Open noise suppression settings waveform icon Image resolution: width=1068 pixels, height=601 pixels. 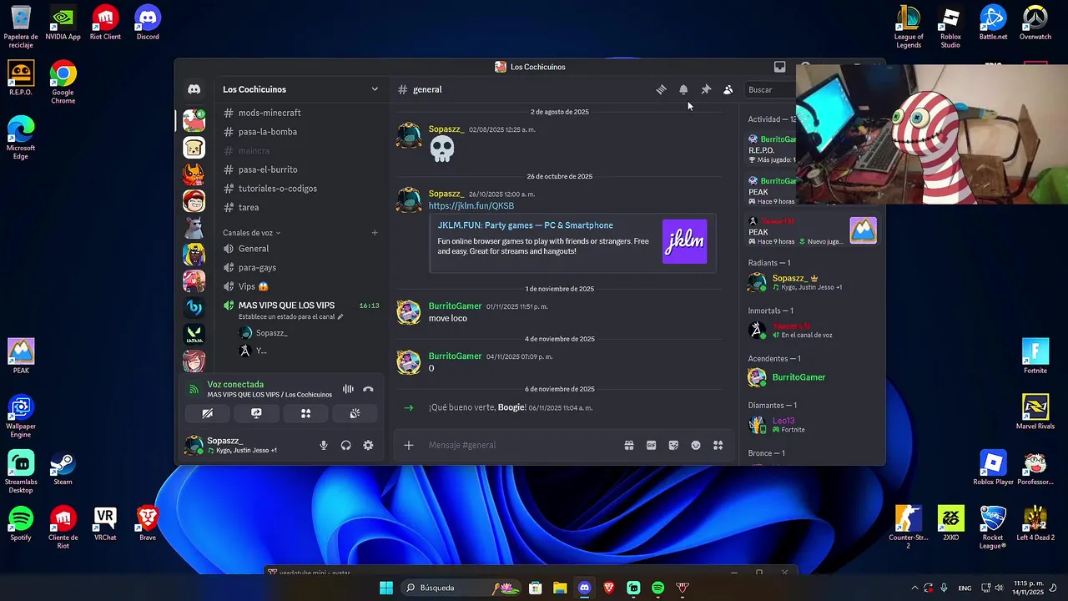[348, 389]
